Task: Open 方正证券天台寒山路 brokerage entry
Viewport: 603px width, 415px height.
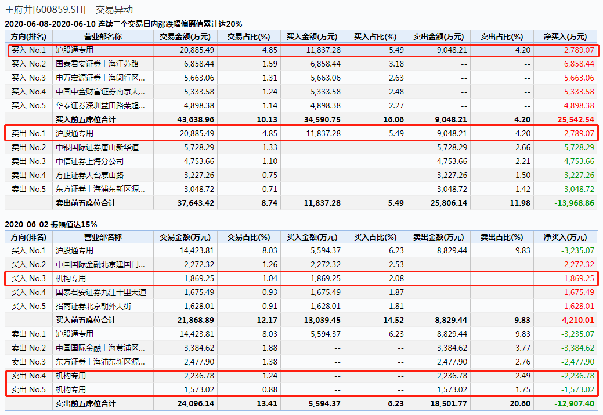Action: [x=89, y=175]
